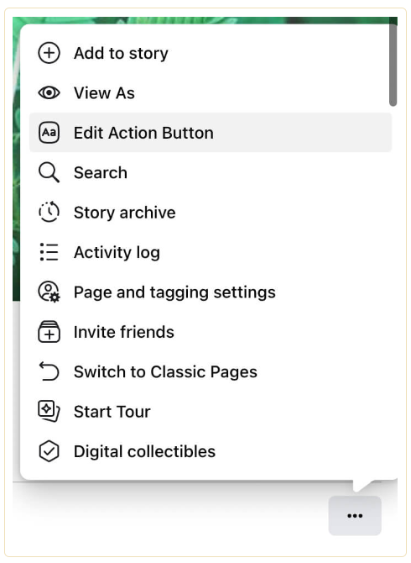Click the menu's vertical scrollbar thumb
411x563 pixels.
(393, 65)
